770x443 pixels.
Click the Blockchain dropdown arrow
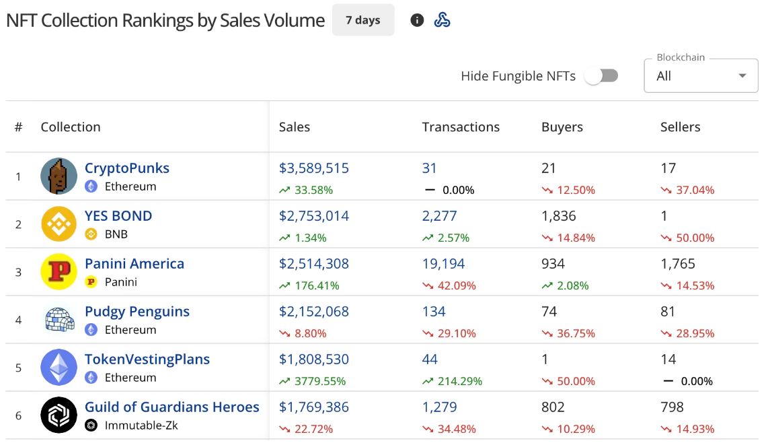742,76
